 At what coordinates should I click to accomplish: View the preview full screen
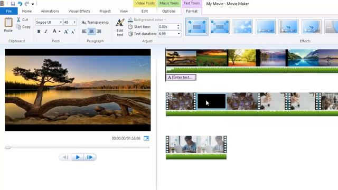click(146, 138)
